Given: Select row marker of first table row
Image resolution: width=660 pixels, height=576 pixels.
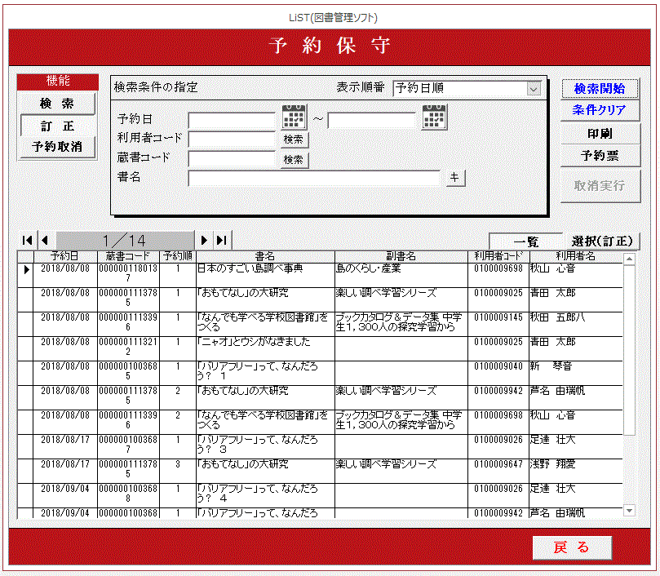Looking at the screenshot, I should (x=25, y=275).
